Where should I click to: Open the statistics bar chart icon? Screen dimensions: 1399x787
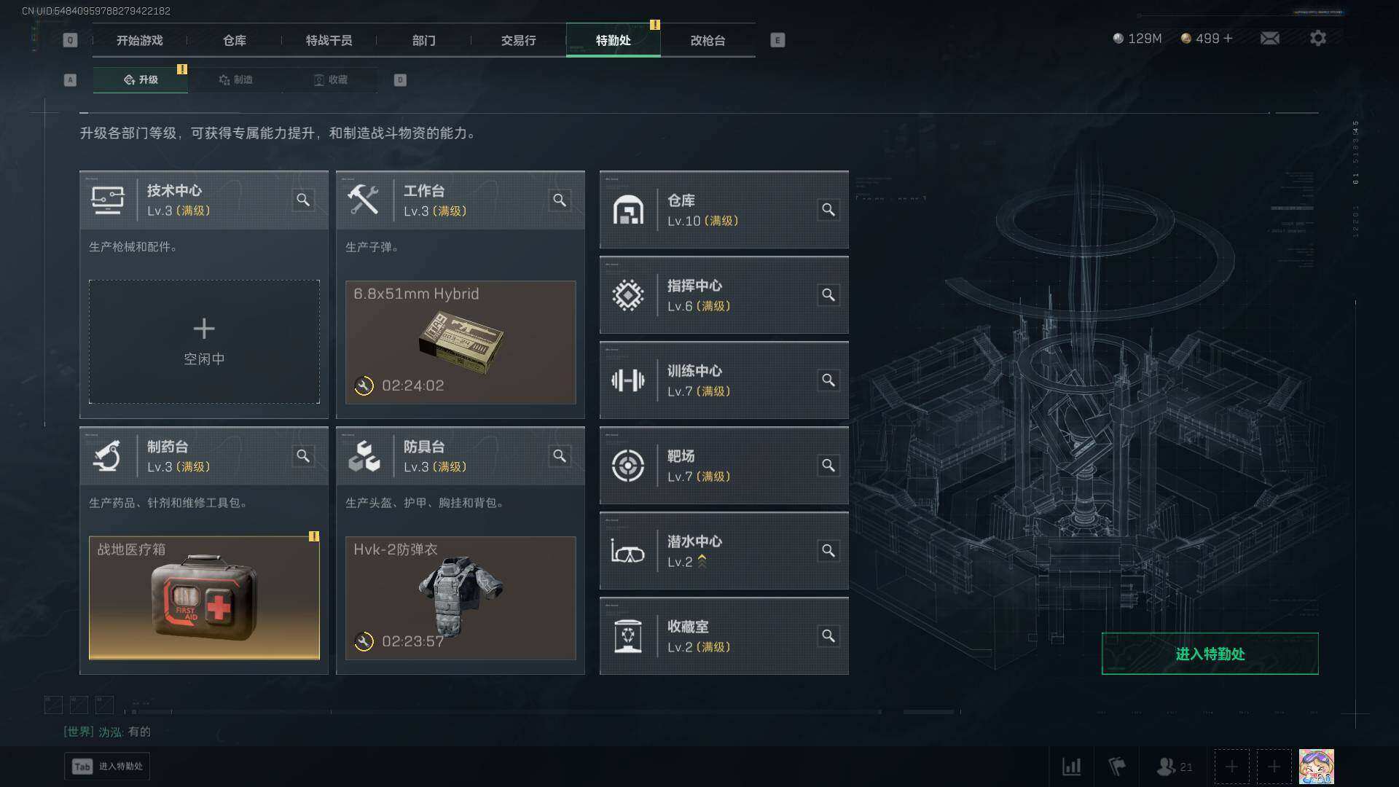point(1071,767)
